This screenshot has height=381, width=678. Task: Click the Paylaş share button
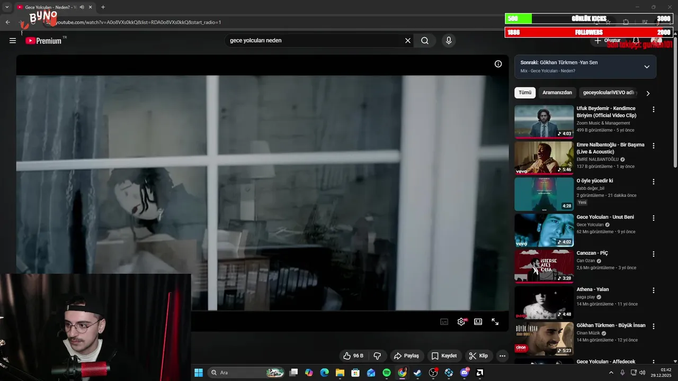click(406, 356)
